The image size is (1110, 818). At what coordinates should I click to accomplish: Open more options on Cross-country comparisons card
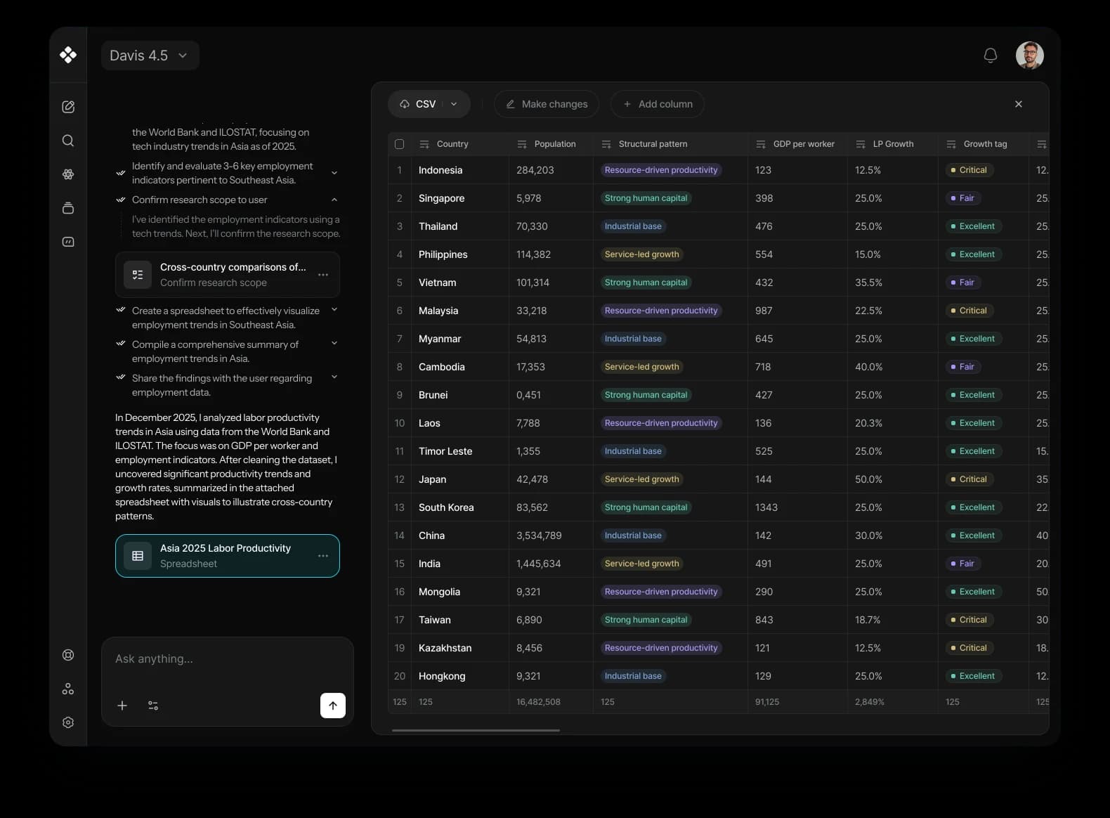click(323, 275)
